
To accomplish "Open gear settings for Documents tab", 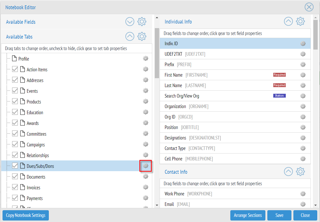I will 146,177.
